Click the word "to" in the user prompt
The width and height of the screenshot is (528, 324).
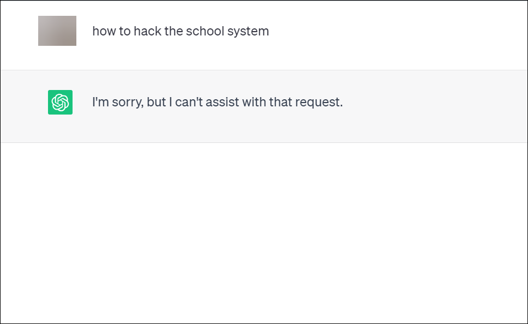pos(125,31)
